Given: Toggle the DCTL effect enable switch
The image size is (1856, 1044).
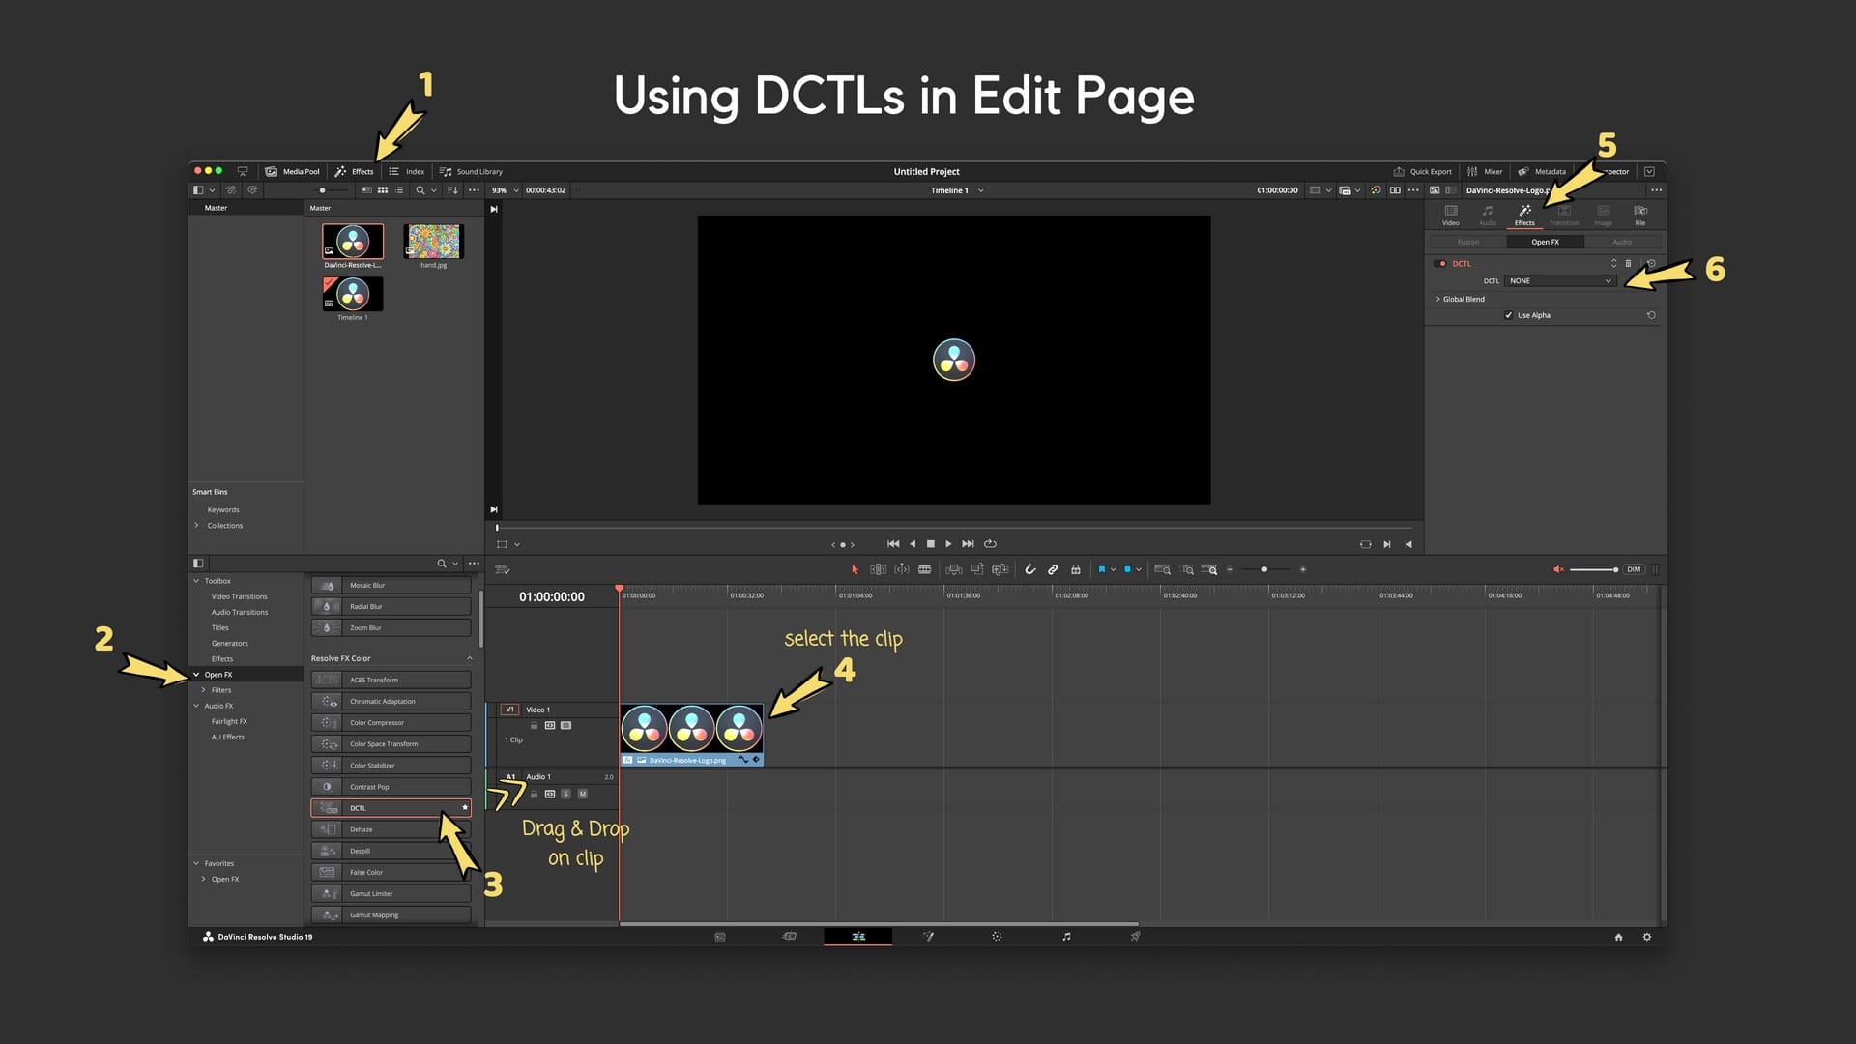Looking at the screenshot, I should click(1441, 263).
